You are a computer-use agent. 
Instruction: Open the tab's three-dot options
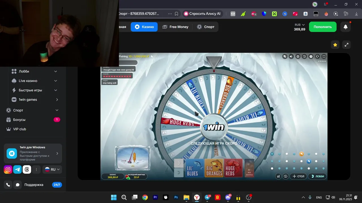coord(170,14)
